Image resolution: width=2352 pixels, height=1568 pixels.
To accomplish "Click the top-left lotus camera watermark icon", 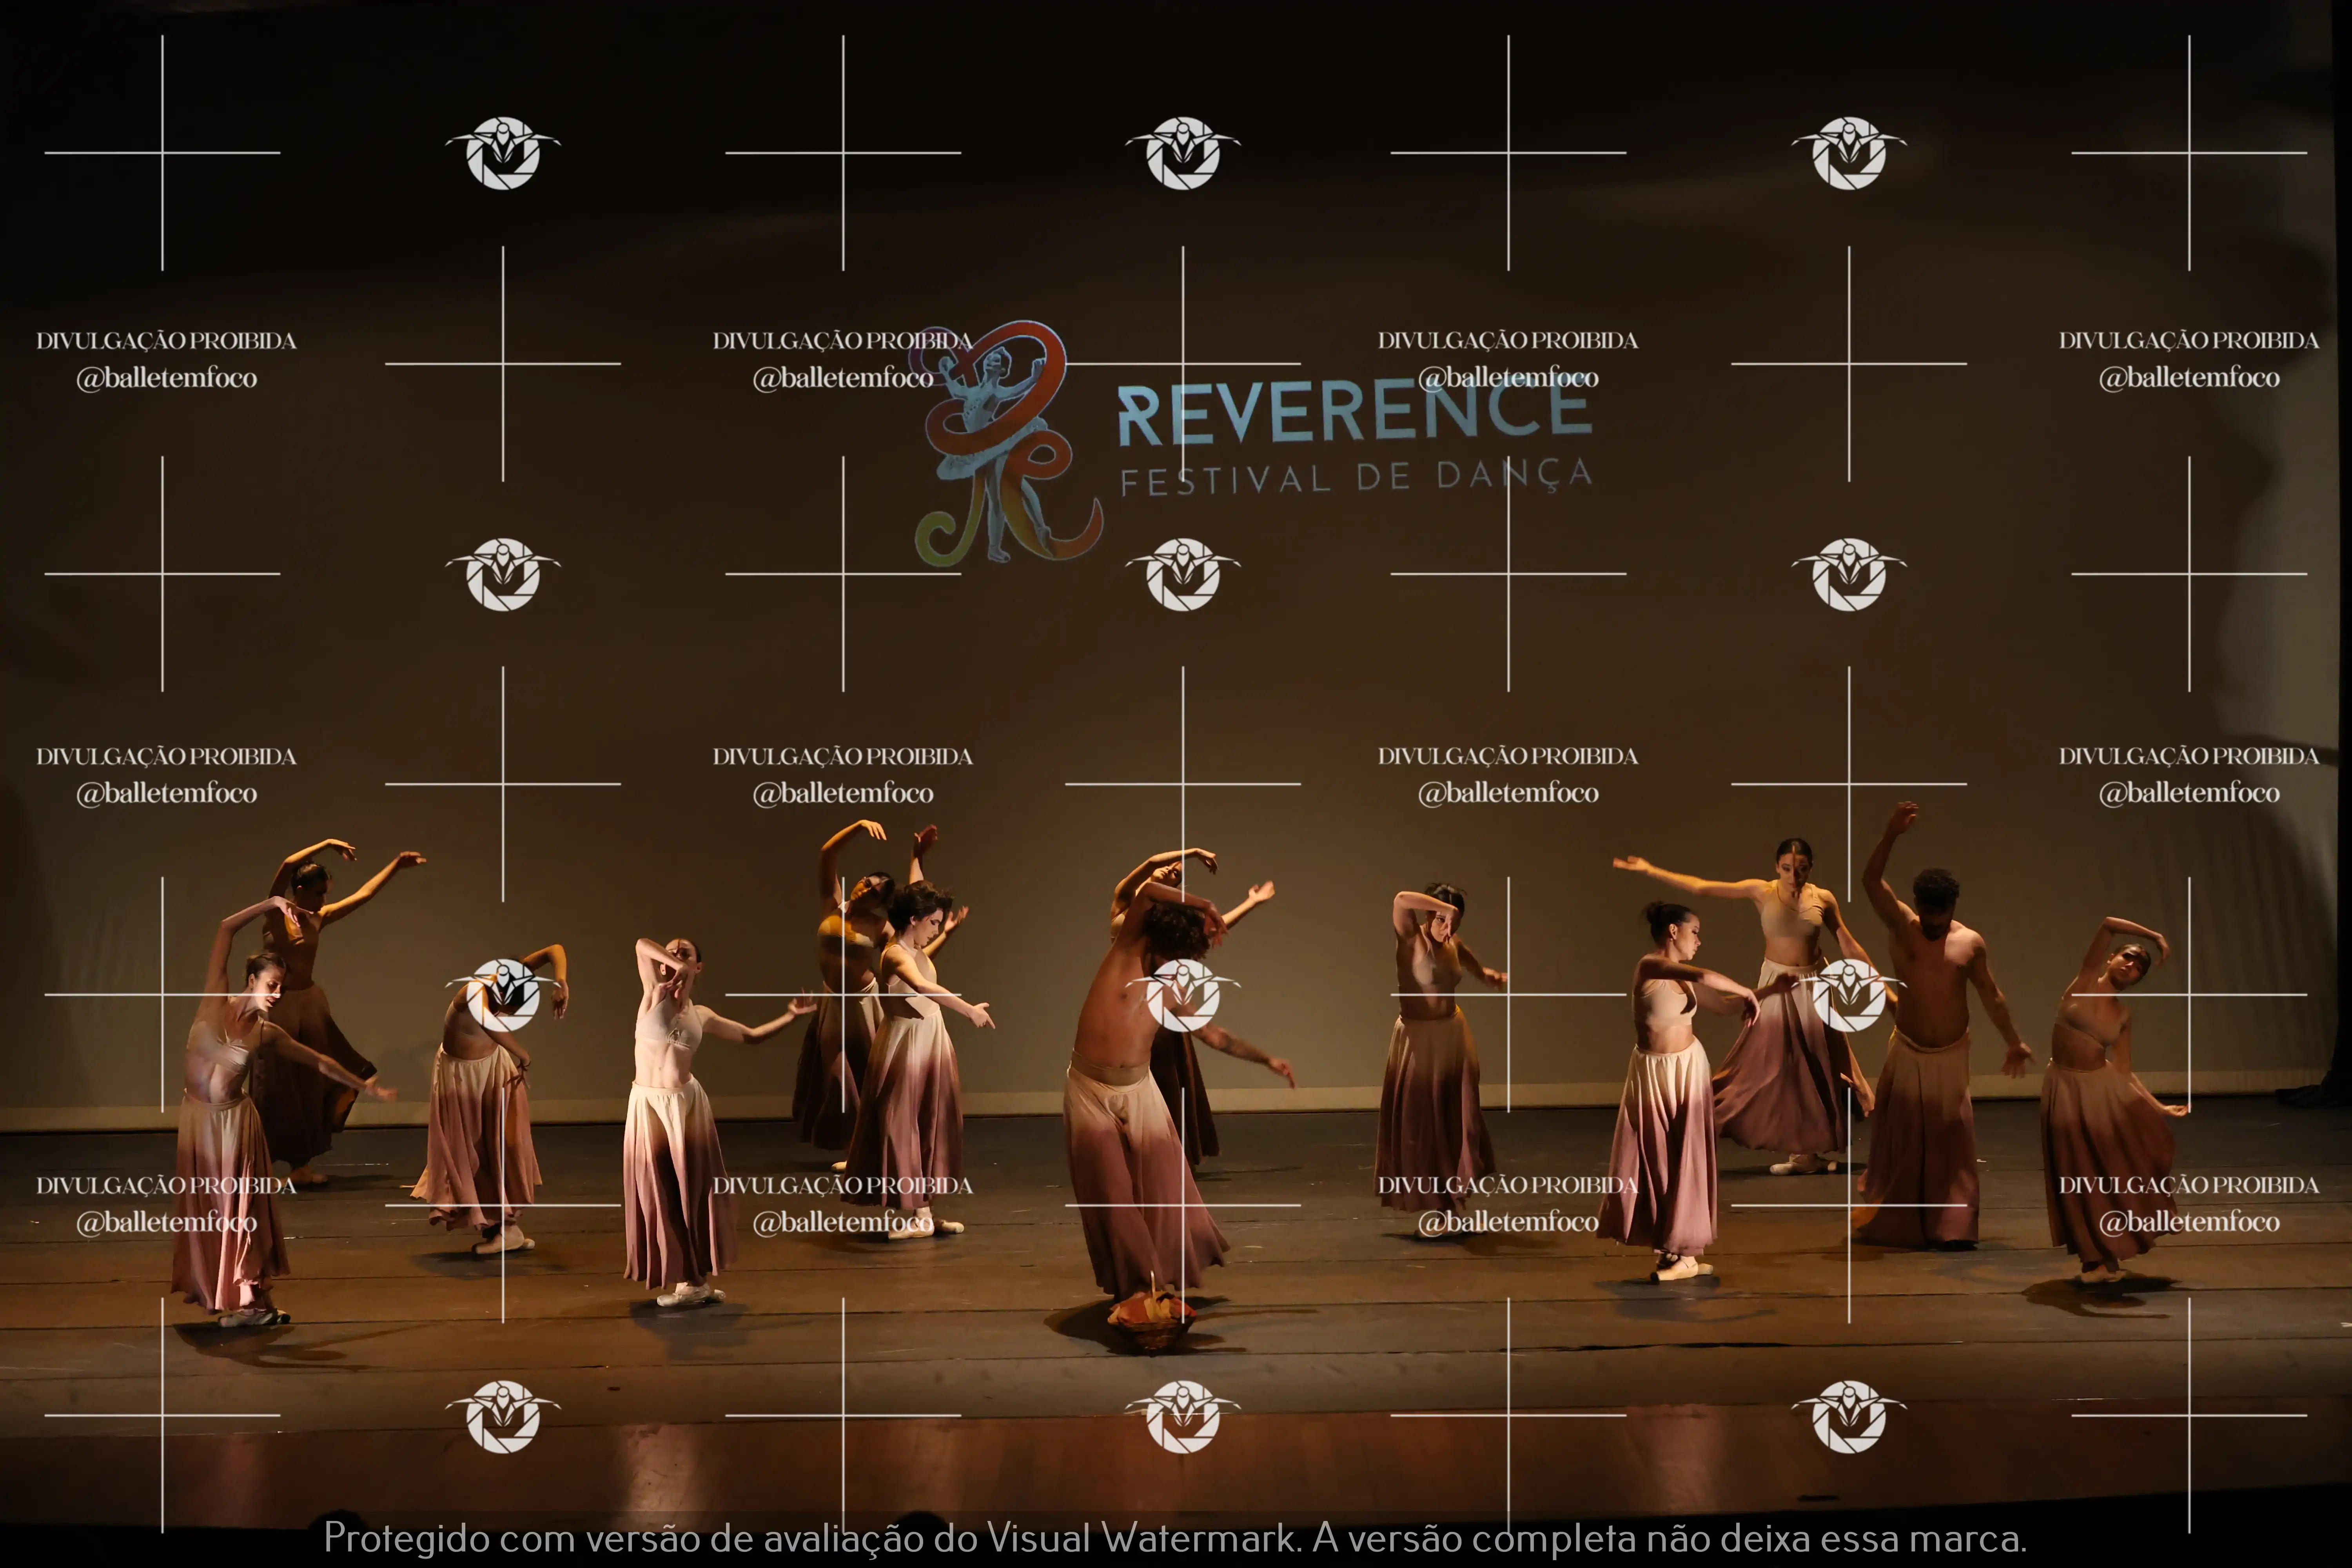I will click(x=503, y=153).
